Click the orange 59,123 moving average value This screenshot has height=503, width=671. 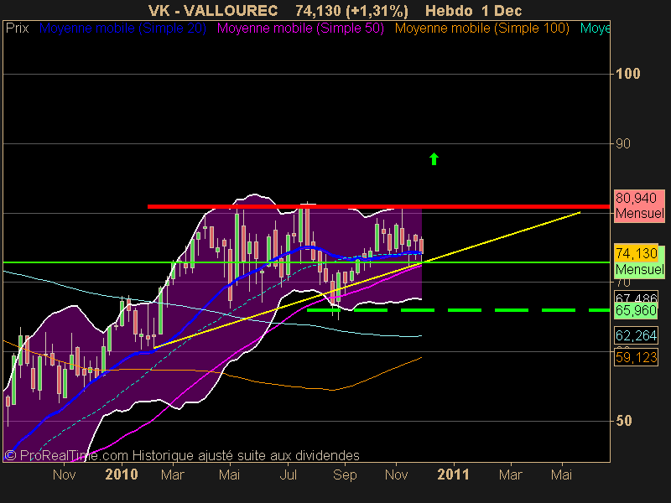(x=637, y=357)
